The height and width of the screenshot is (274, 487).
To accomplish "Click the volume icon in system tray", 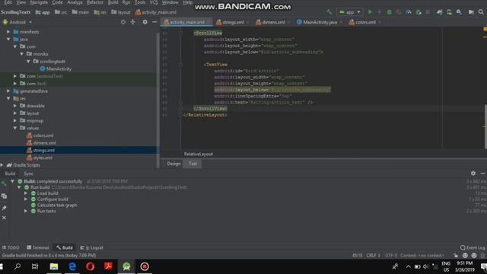I will (426, 266).
